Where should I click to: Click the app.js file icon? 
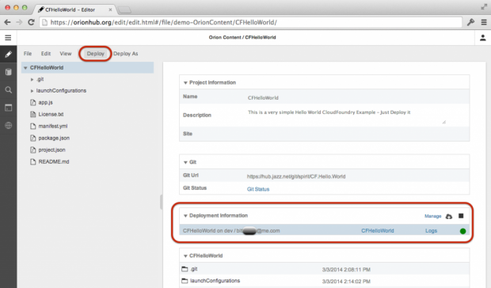[x=33, y=103]
